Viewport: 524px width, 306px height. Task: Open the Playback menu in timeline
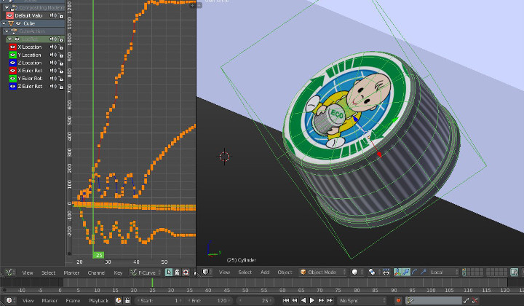point(98,300)
